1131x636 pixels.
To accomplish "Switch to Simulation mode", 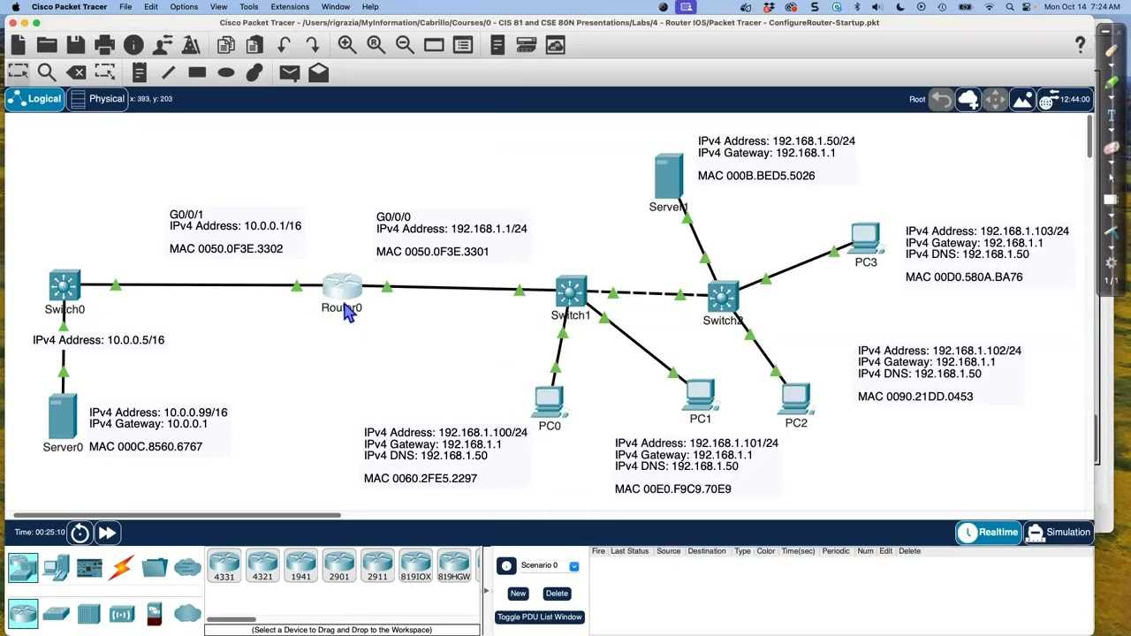I will [x=1059, y=533].
